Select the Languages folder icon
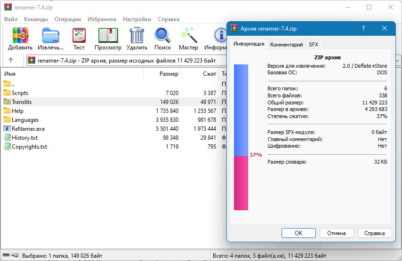This screenshot has width=402, height=261. (x=7, y=119)
